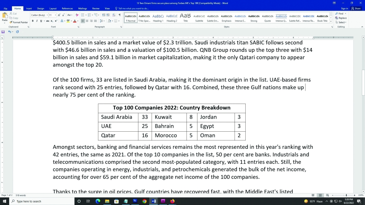Open the font size dropdown
Screen dimensions: 365x205
(x=55, y=15)
